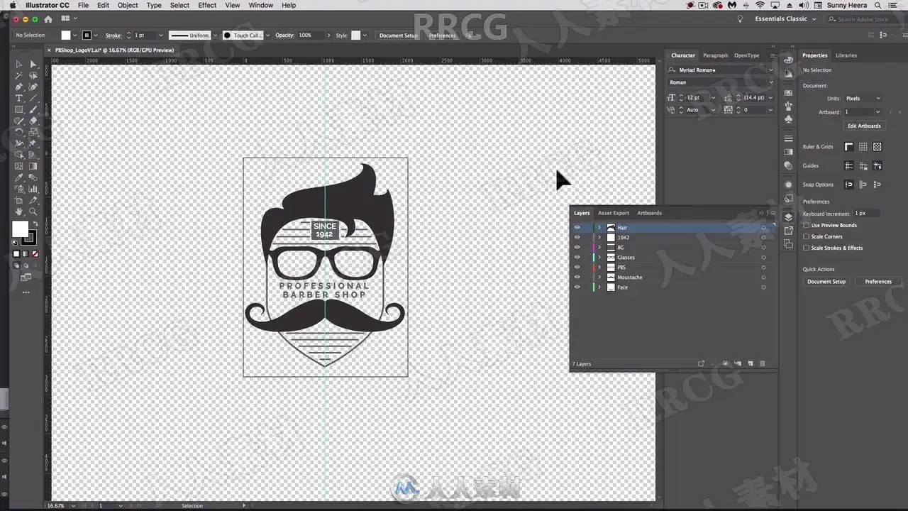Switch to the Asset Export tab
Screen dimensions: 908x511
(614, 213)
